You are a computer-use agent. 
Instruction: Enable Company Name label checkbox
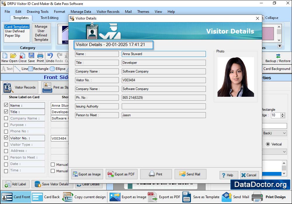coord(6,118)
